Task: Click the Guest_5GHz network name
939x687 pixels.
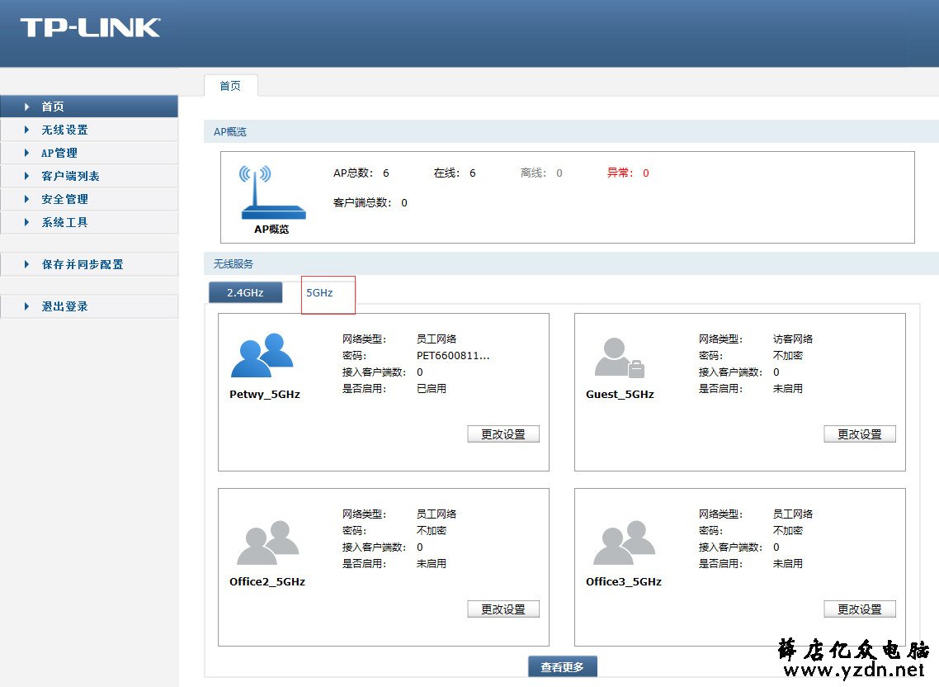Action: point(620,394)
